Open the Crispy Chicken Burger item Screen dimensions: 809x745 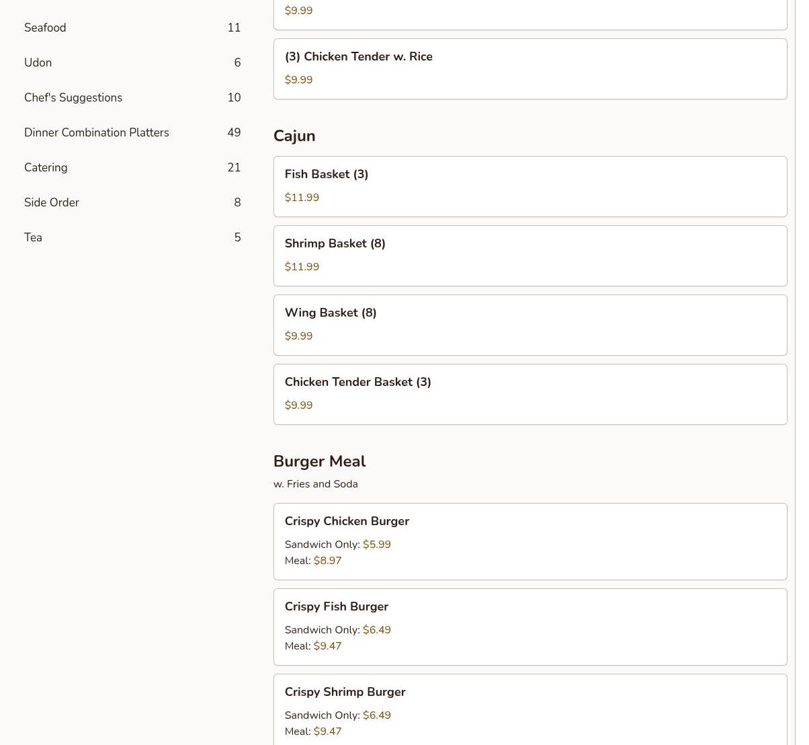(529, 541)
